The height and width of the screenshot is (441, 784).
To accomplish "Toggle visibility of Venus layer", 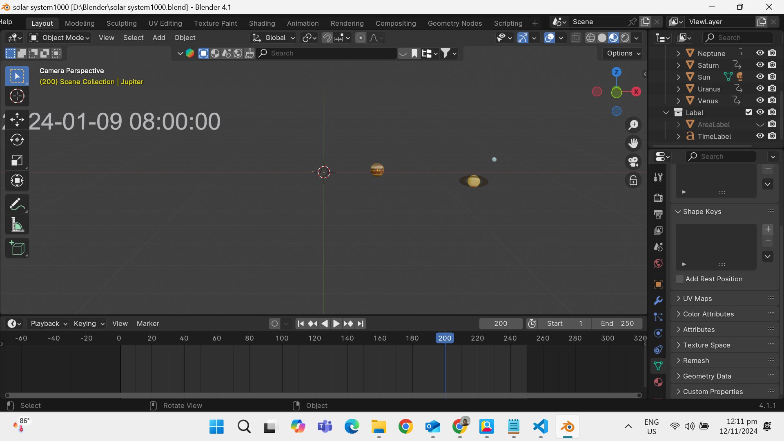I will coord(760,100).
